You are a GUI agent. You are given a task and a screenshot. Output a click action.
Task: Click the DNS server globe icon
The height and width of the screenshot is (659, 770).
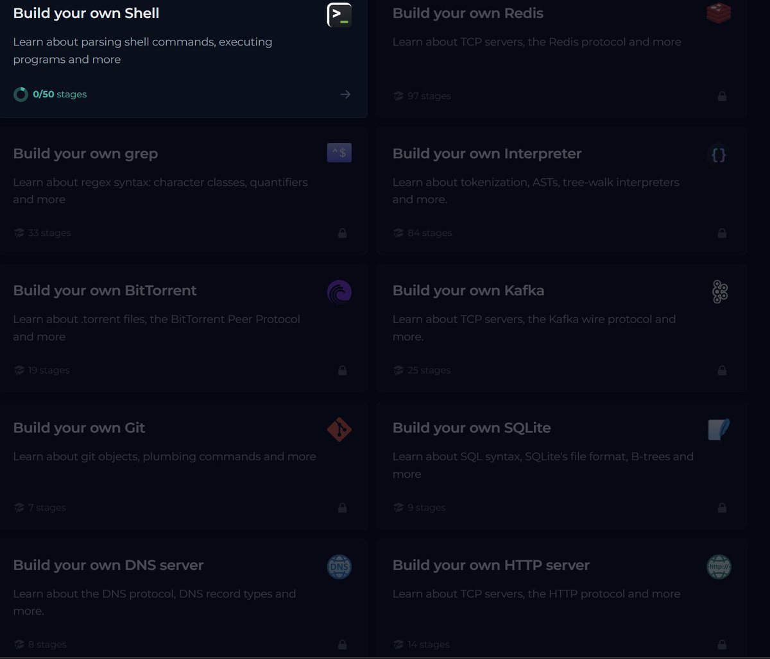pyautogui.click(x=339, y=567)
